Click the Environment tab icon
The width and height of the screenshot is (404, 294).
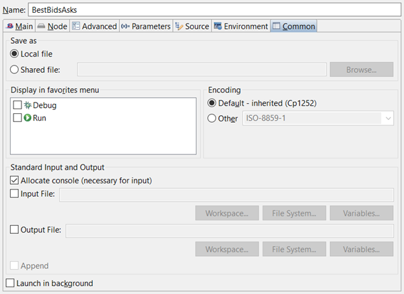click(x=218, y=26)
